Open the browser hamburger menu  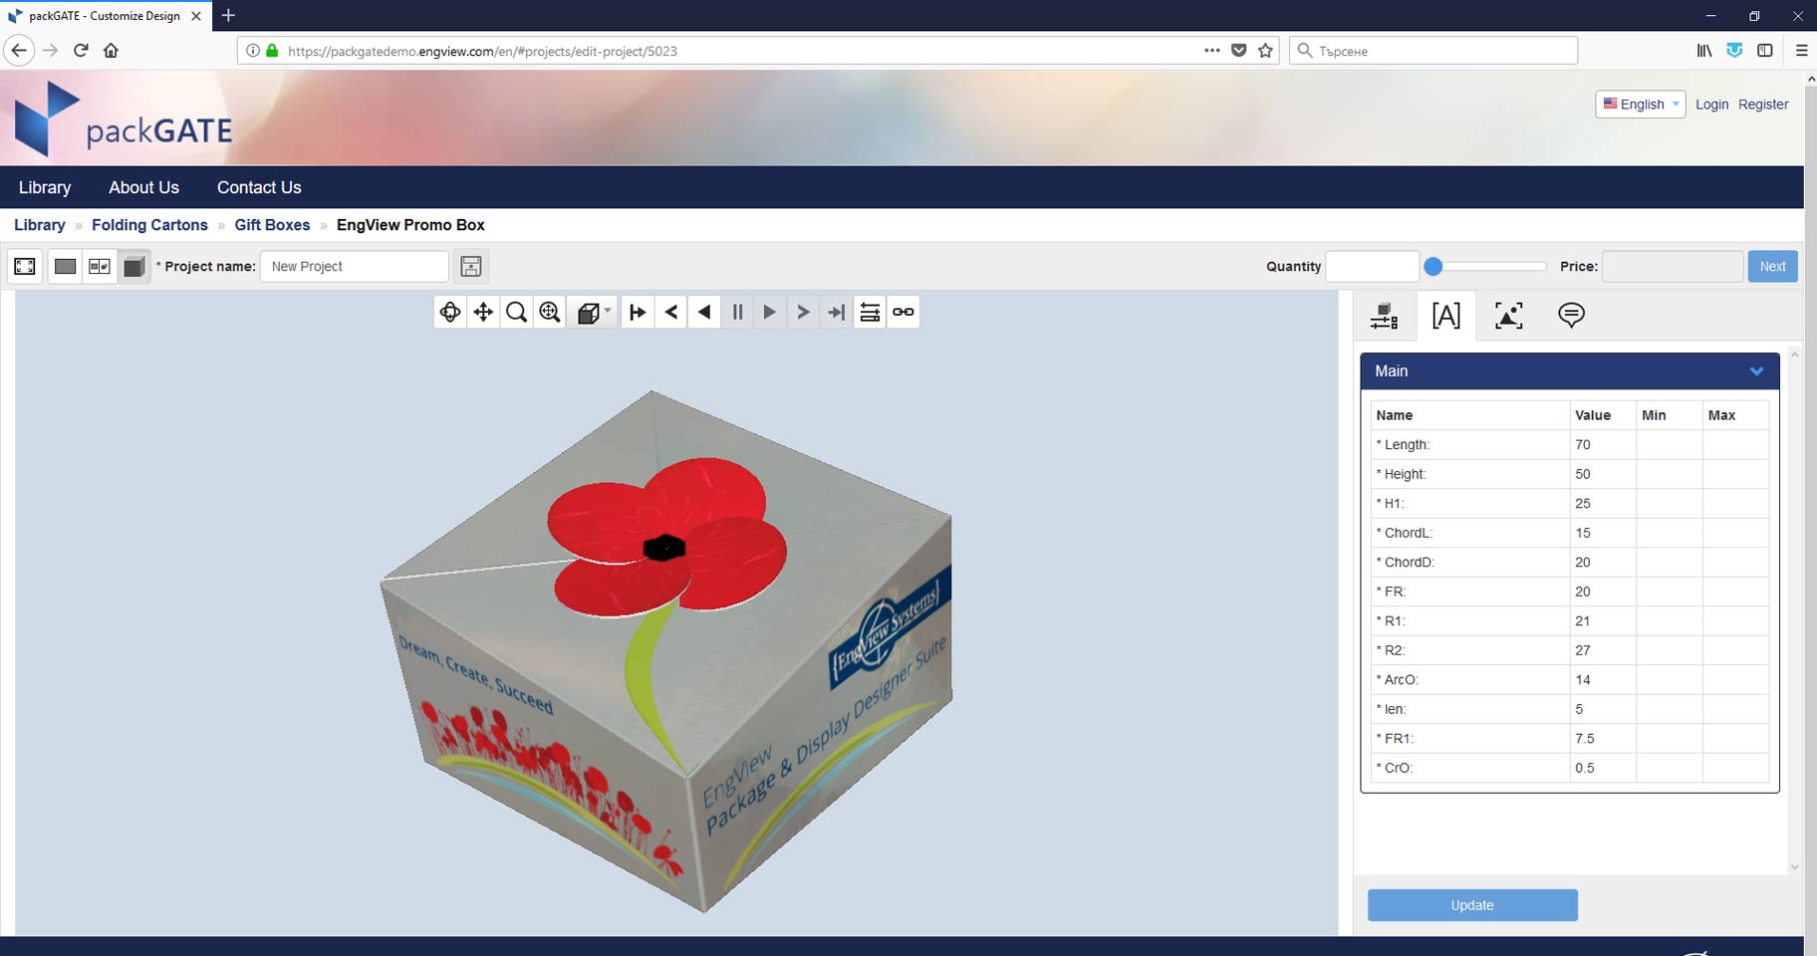click(x=1801, y=51)
